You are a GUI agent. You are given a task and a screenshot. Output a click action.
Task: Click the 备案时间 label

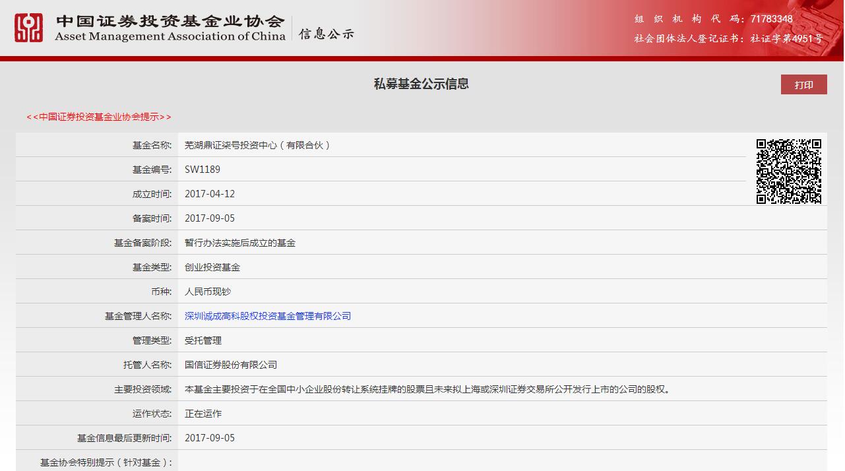coord(152,218)
